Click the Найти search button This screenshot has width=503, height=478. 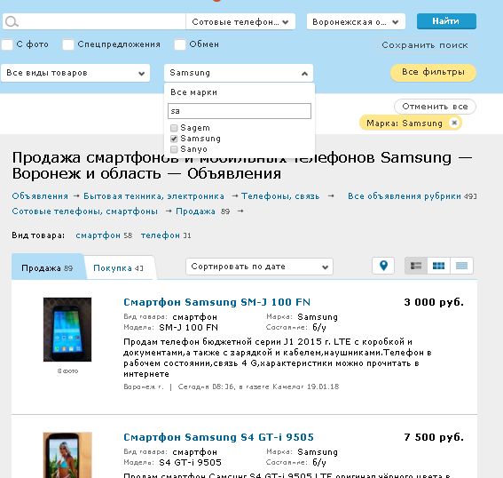click(x=446, y=21)
